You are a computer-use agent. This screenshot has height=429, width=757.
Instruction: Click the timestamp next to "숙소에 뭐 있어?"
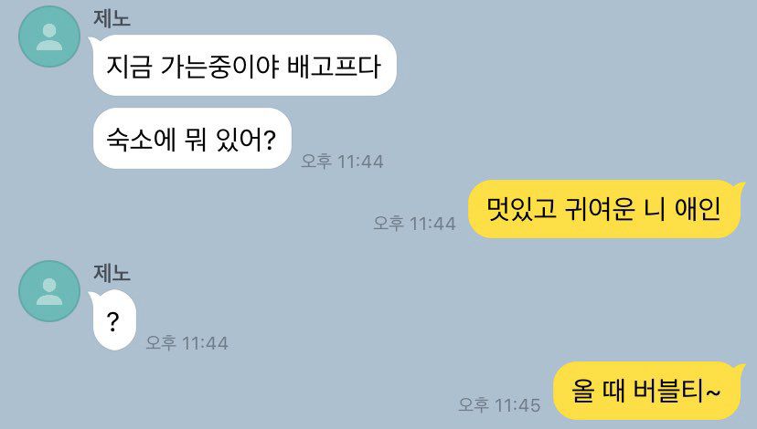click(x=342, y=161)
